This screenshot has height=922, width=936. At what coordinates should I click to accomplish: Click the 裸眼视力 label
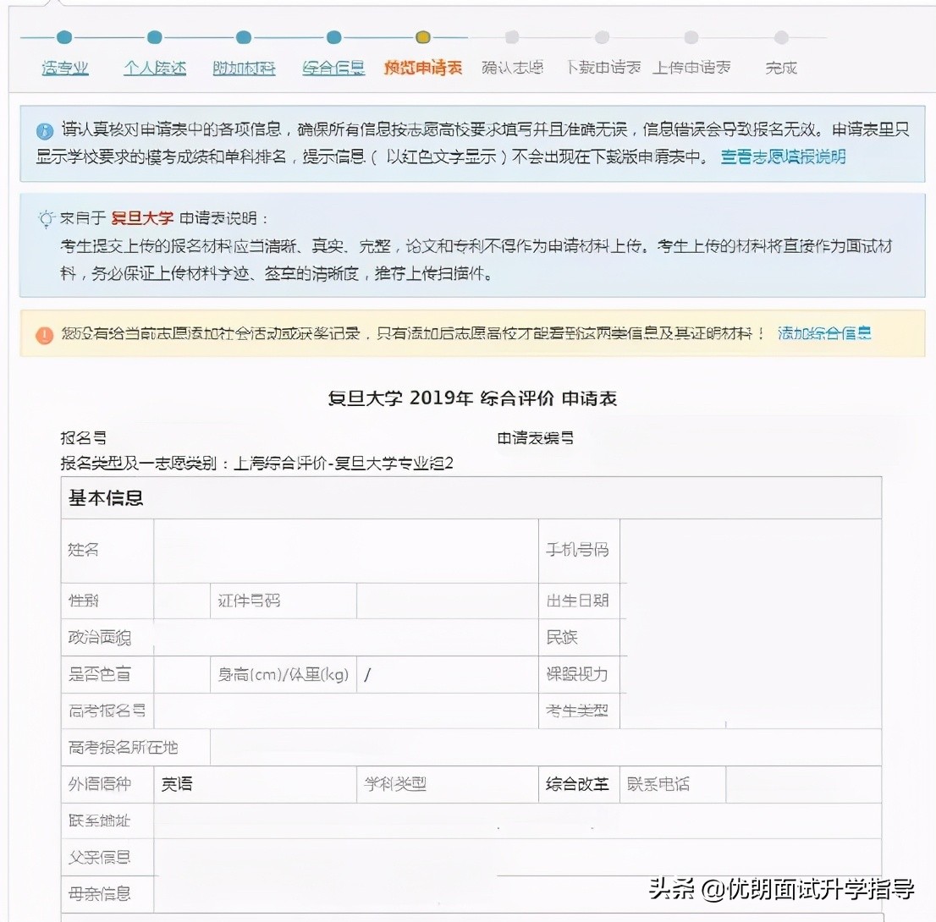tap(577, 674)
